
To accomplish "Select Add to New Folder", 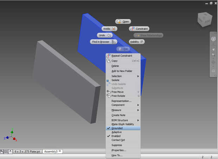I will [x=123, y=71].
